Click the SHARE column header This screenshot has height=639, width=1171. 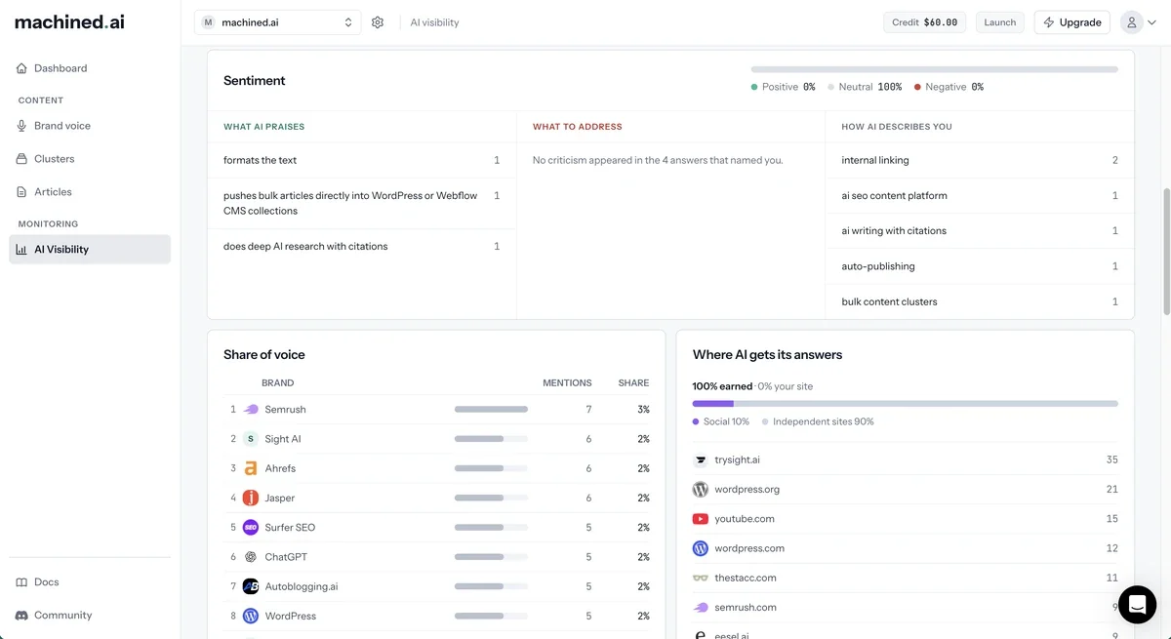pyautogui.click(x=633, y=383)
